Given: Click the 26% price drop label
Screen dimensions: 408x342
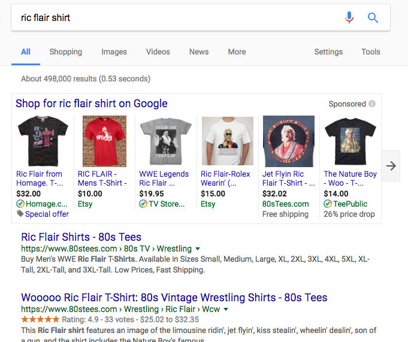Looking at the screenshot, I should tap(349, 214).
